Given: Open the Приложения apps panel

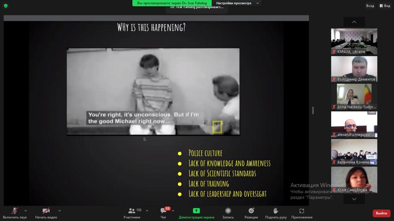Looking at the screenshot, I should [x=302, y=213].
